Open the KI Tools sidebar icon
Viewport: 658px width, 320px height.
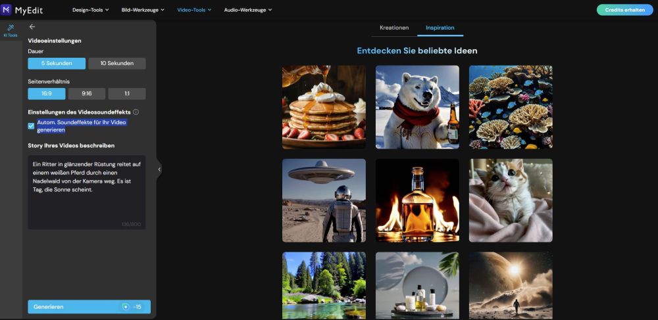[11, 30]
